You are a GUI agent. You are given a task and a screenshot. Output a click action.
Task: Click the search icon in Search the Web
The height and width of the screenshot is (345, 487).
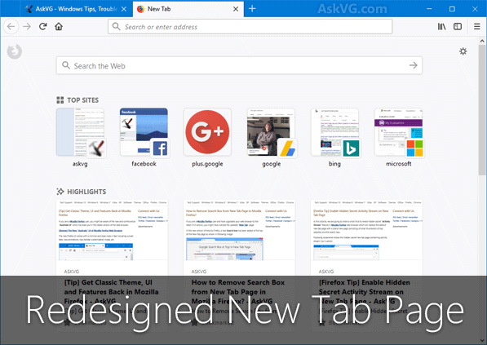(66, 65)
